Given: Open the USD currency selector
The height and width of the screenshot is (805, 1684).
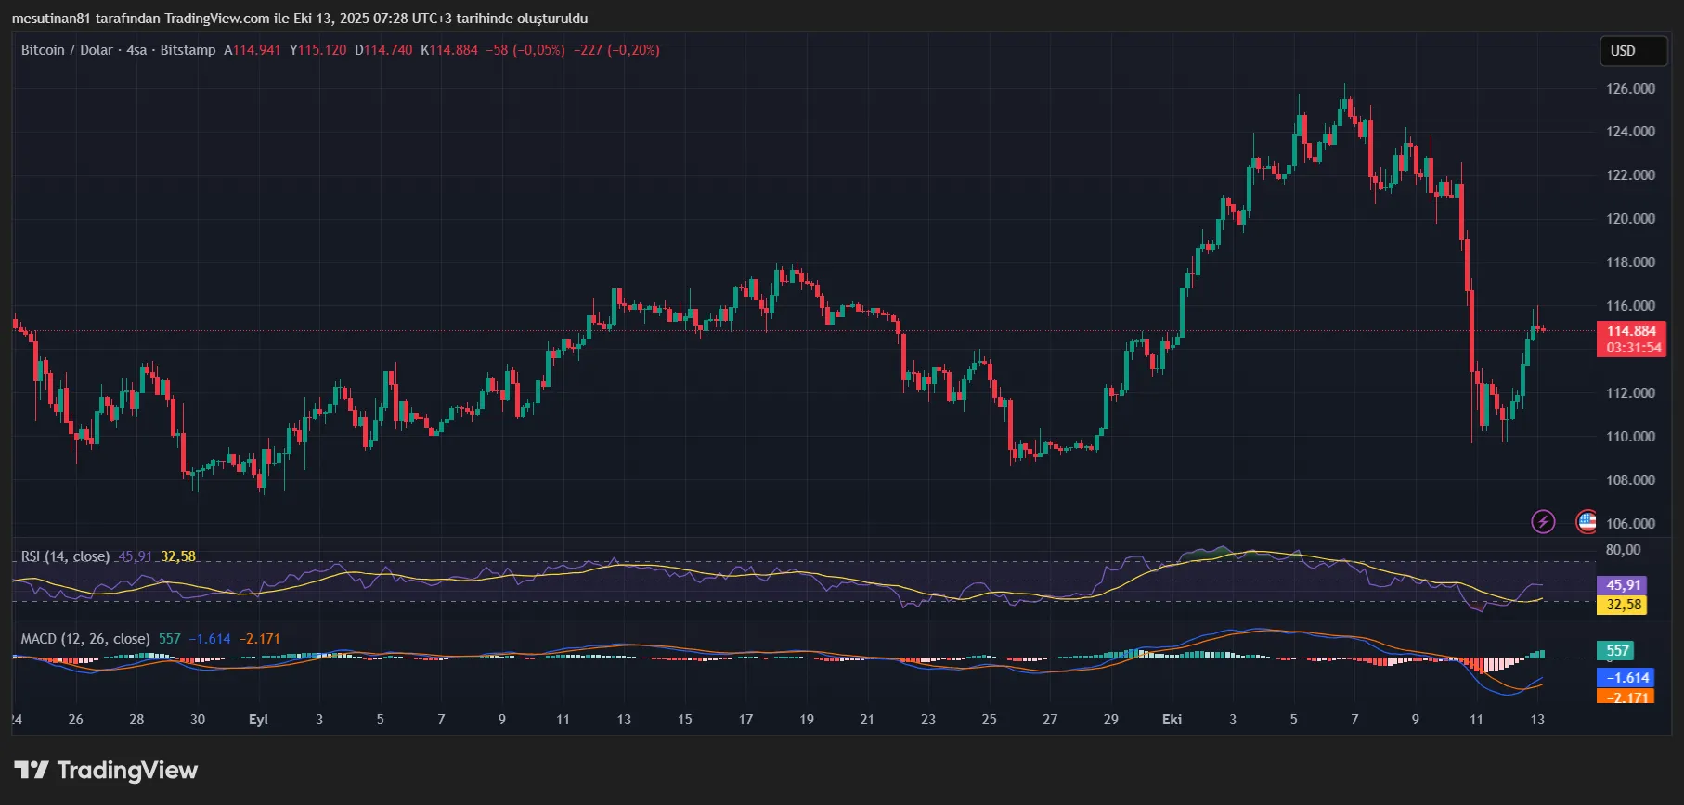Looking at the screenshot, I should click(1632, 51).
